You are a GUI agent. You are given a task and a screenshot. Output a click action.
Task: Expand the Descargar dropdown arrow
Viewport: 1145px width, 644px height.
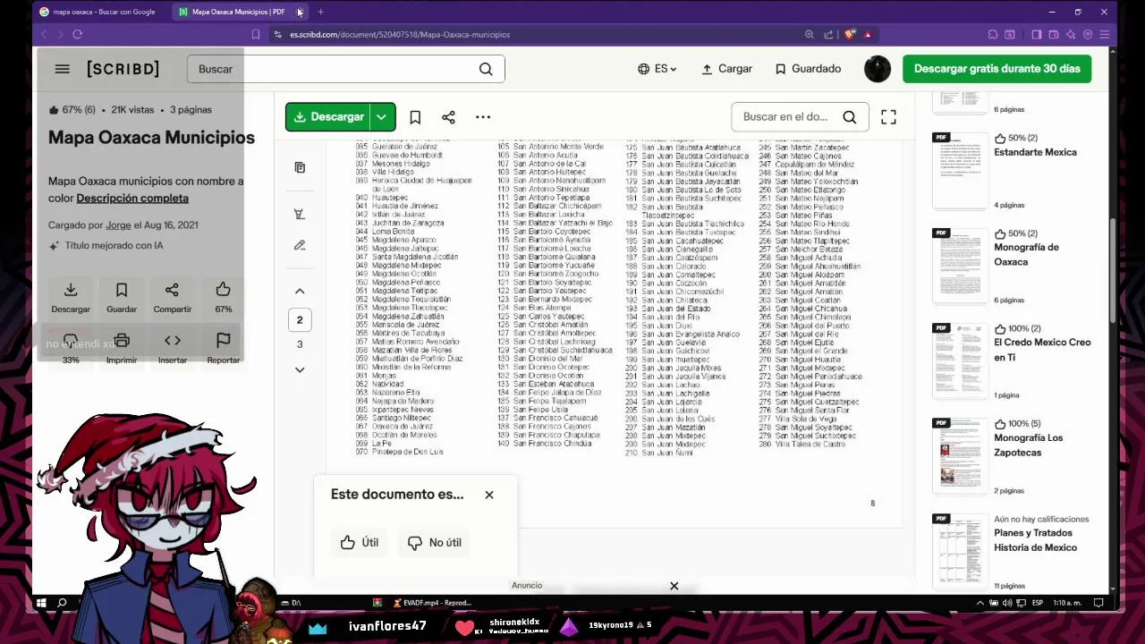point(382,117)
